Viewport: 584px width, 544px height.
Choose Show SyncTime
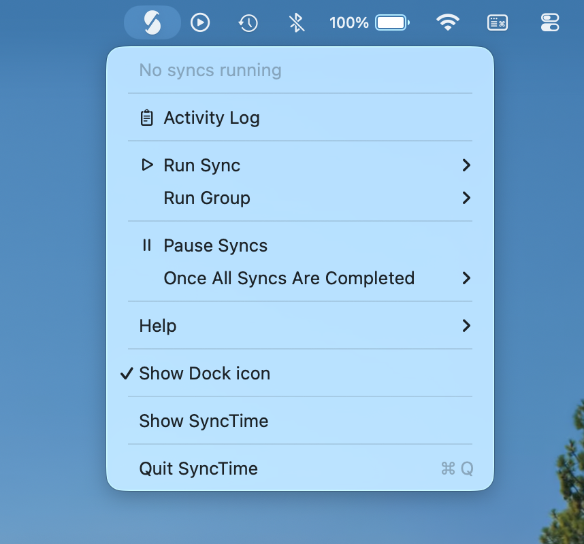coord(204,421)
